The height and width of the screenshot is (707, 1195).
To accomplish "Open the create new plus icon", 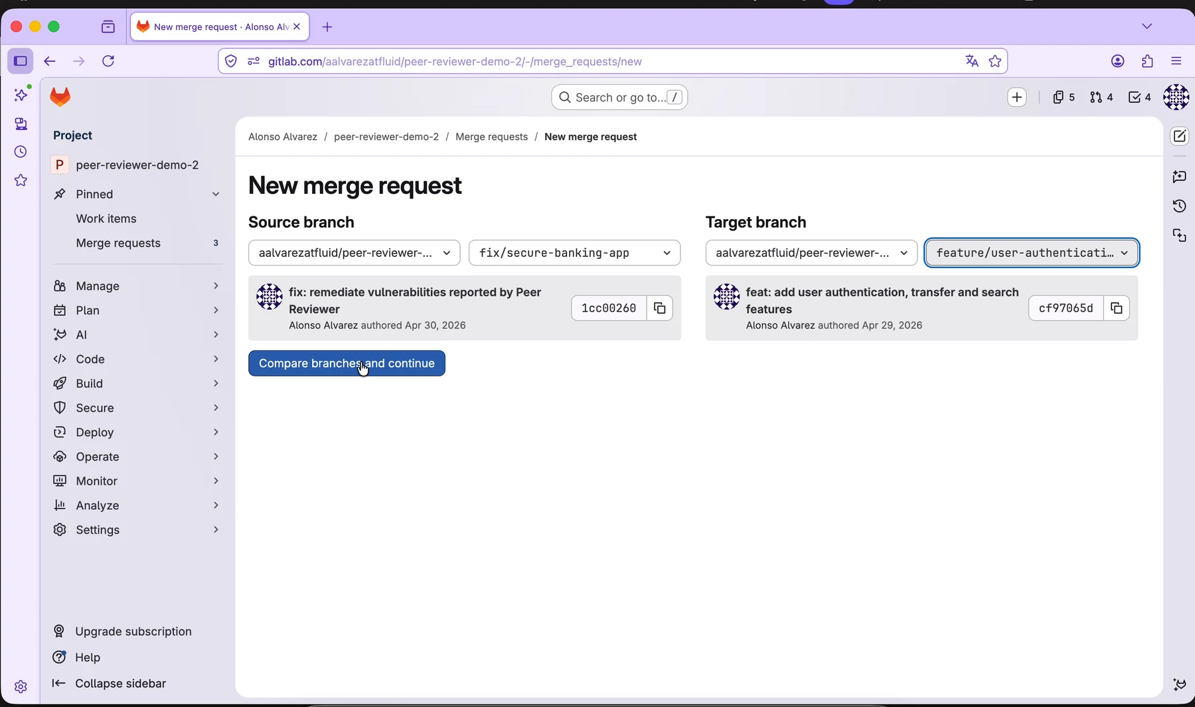I will 1016,98.
